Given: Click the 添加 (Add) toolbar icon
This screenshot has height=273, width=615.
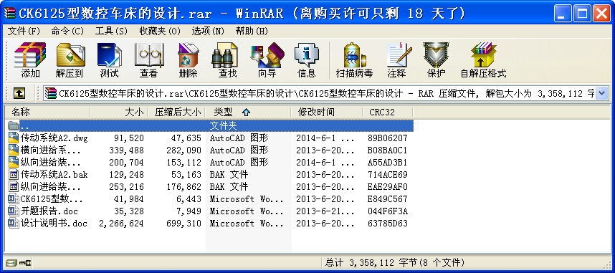Looking at the screenshot, I should pyautogui.click(x=30, y=60).
